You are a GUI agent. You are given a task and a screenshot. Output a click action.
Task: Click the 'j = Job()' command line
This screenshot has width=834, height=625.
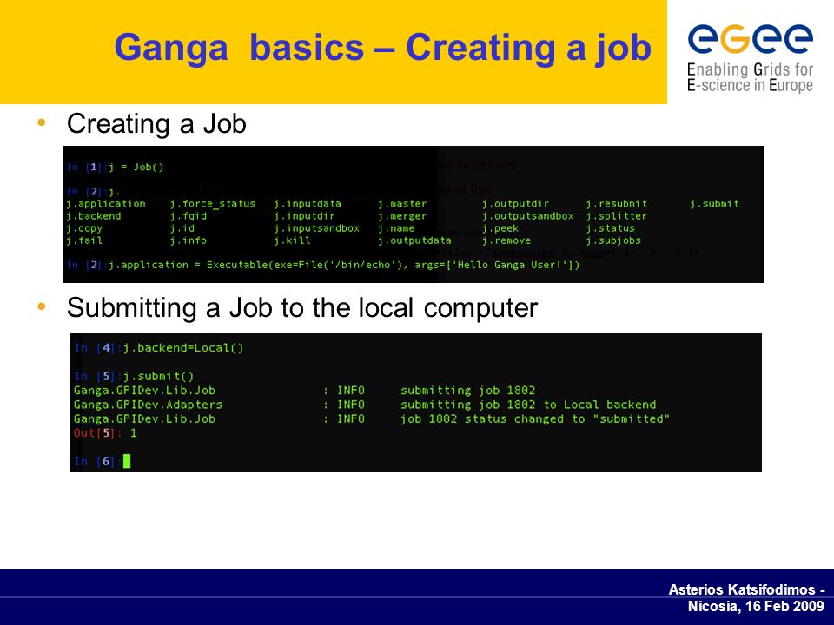(x=136, y=167)
